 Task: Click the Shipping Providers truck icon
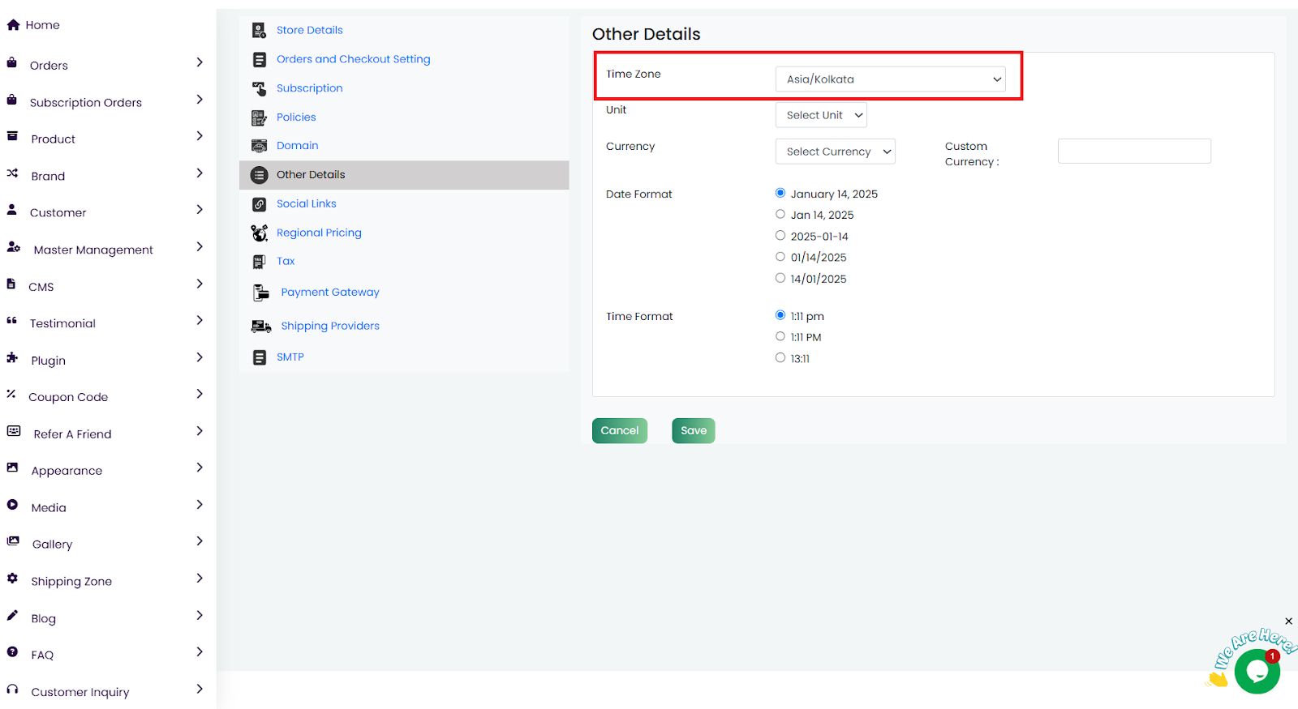[x=260, y=327]
